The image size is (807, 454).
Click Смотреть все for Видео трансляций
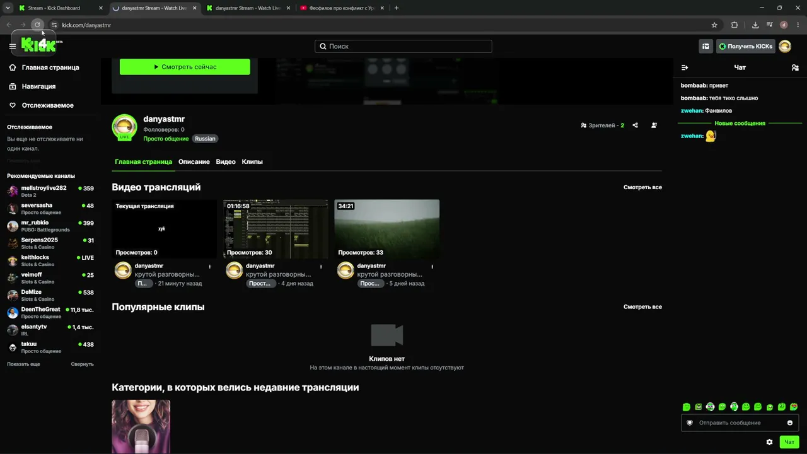(x=642, y=187)
